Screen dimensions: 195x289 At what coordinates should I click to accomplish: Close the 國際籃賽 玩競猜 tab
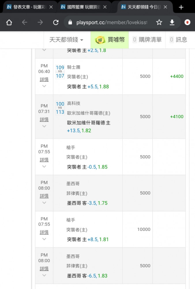tap(105, 7)
